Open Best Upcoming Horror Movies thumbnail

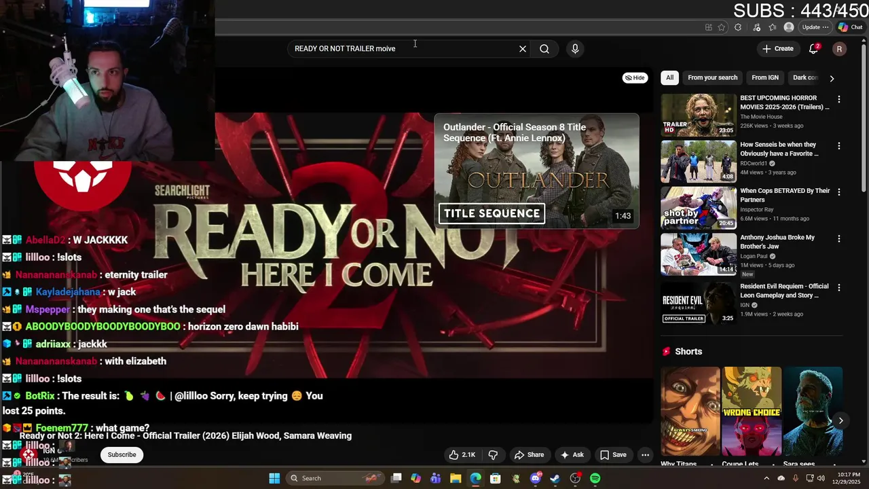click(x=699, y=115)
